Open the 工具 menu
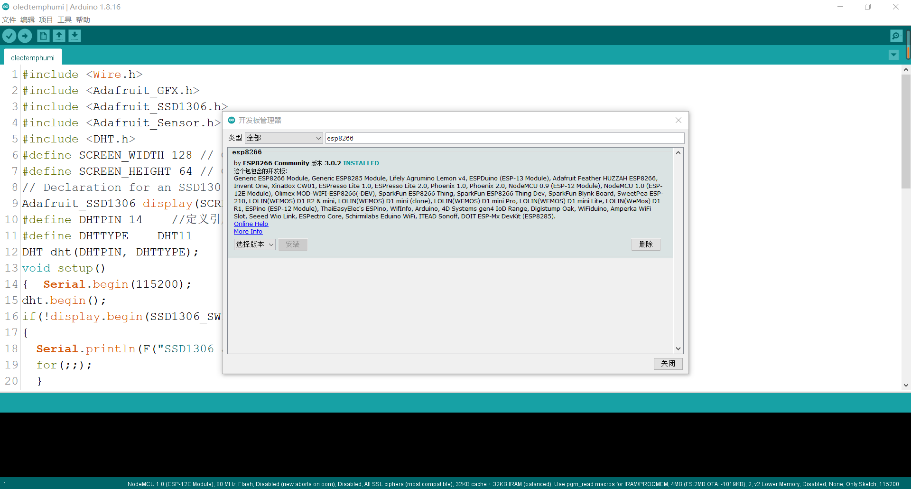The width and height of the screenshot is (911, 489). click(64, 19)
